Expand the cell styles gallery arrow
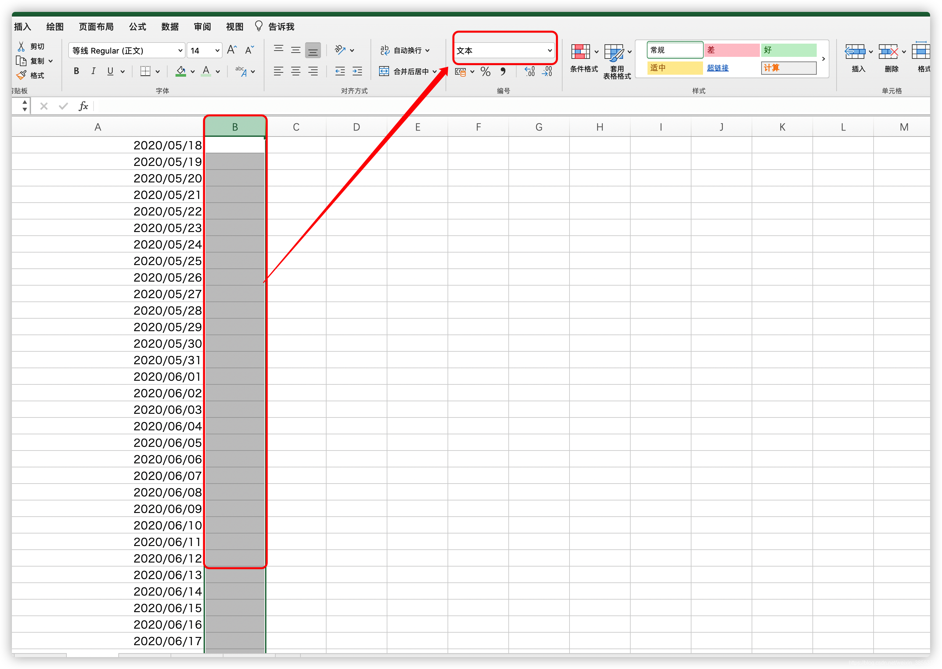Screen dimensions: 942x669 (823, 59)
